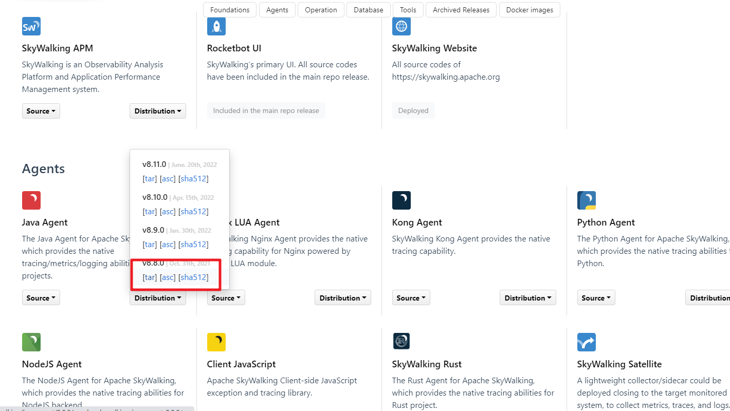The width and height of the screenshot is (730, 411).
Task: Click the SkyWalking Satellite title
Action: tap(619, 364)
